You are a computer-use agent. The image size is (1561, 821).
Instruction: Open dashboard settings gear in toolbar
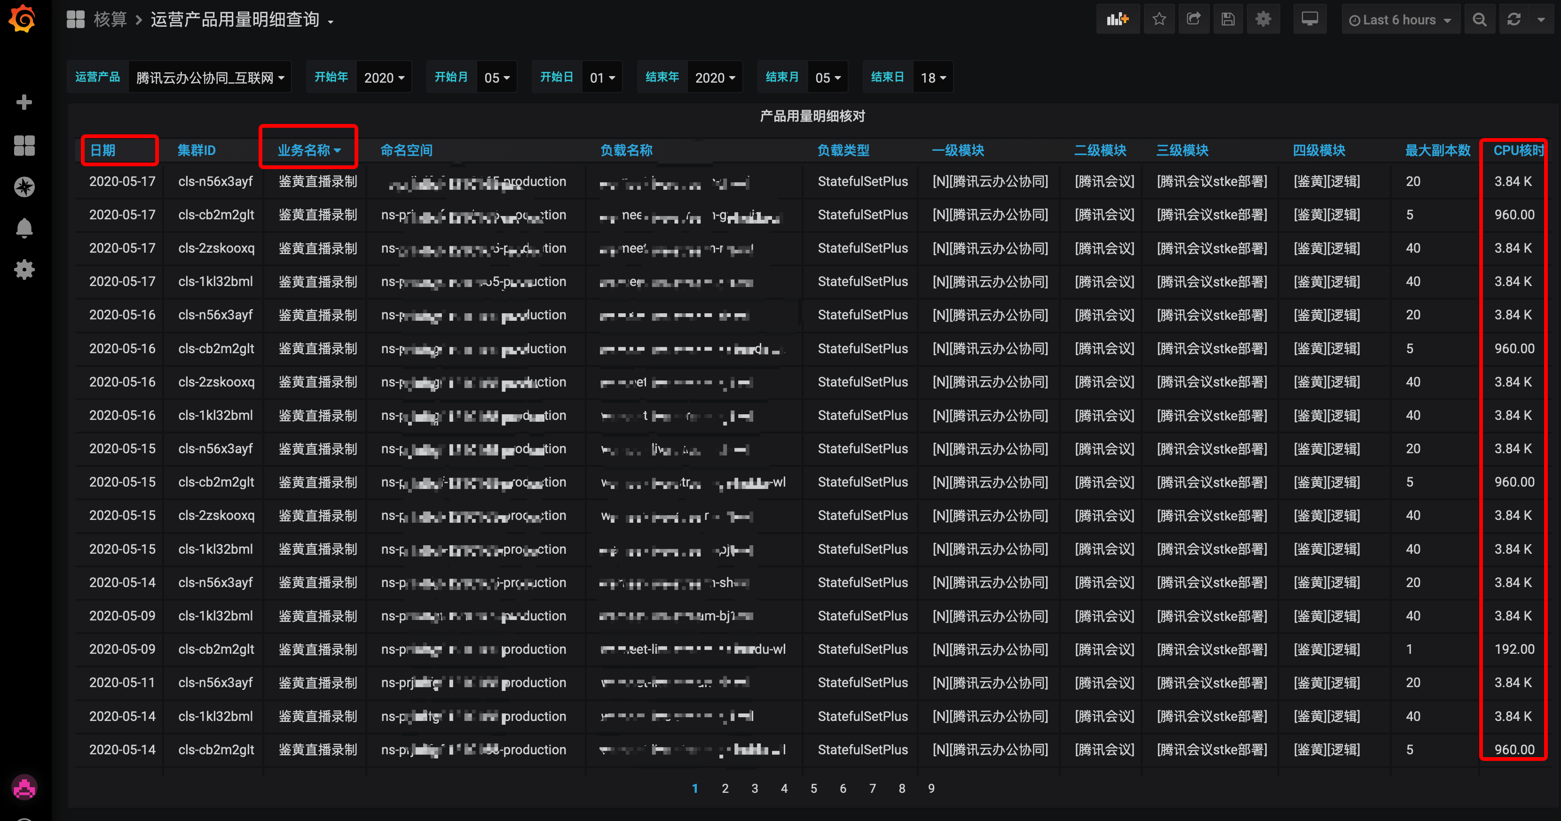point(1263,19)
